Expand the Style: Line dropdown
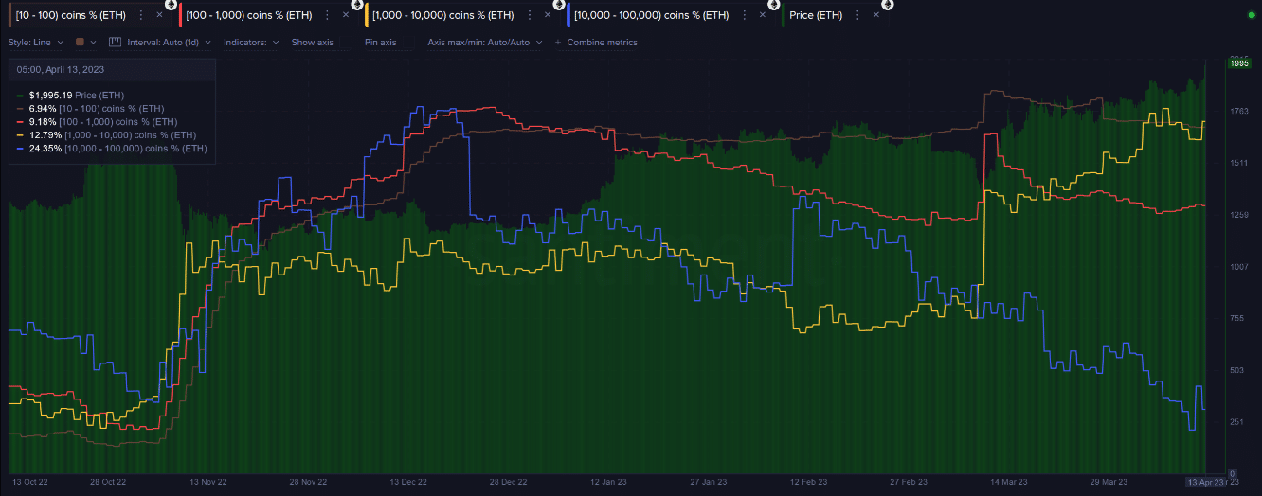Image resolution: width=1262 pixels, height=496 pixels. click(x=36, y=43)
